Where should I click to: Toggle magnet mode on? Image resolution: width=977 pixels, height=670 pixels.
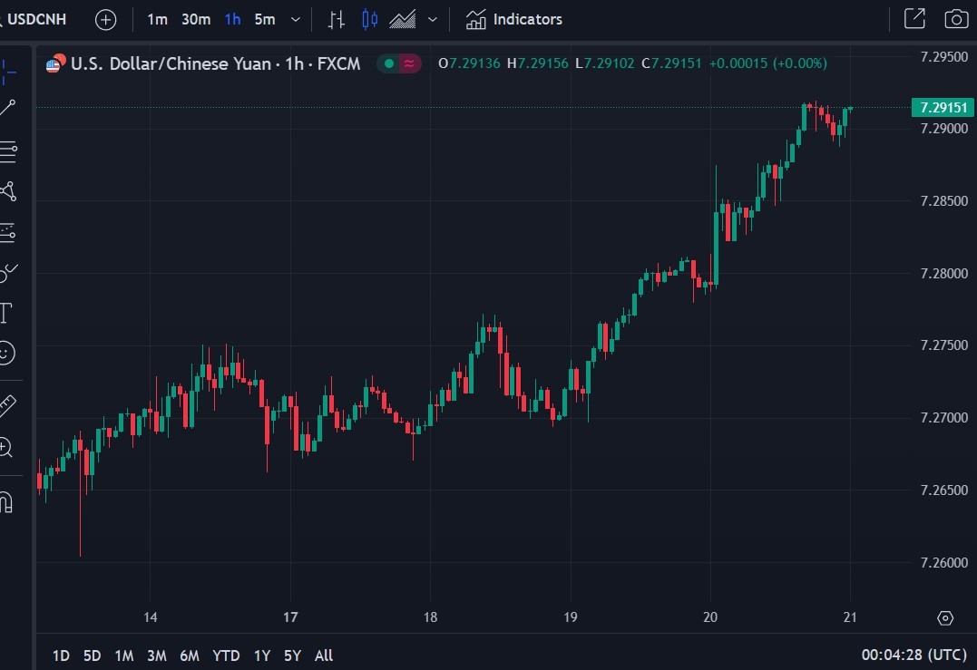point(6,501)
